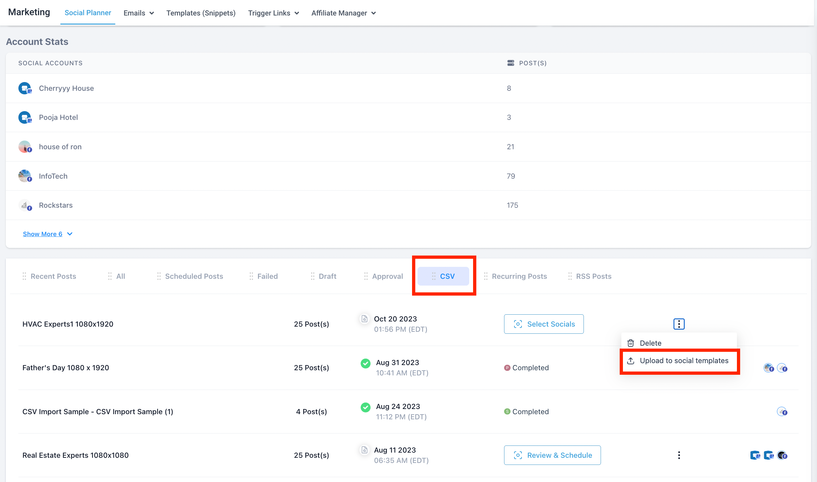The height and width of the screenshot is (482, 817).
Task: Click the file icon beside Oct 20 2023
Action: point(365,319)
